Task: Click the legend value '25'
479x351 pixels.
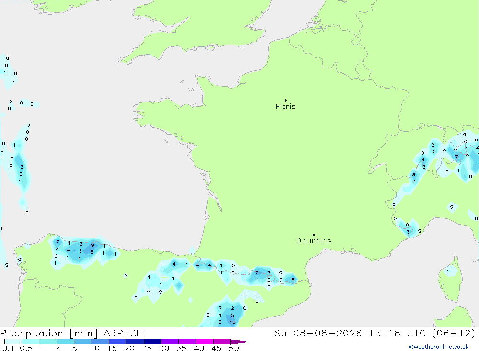Action: click(x=147, y=348)
